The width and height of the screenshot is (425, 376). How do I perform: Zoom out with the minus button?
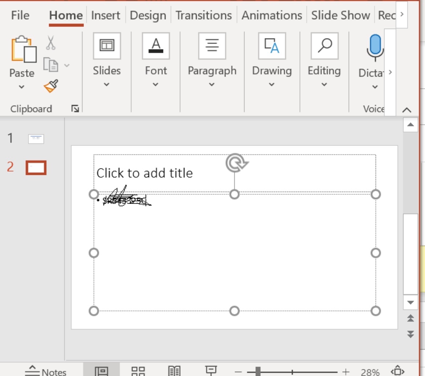pos(238,372)
